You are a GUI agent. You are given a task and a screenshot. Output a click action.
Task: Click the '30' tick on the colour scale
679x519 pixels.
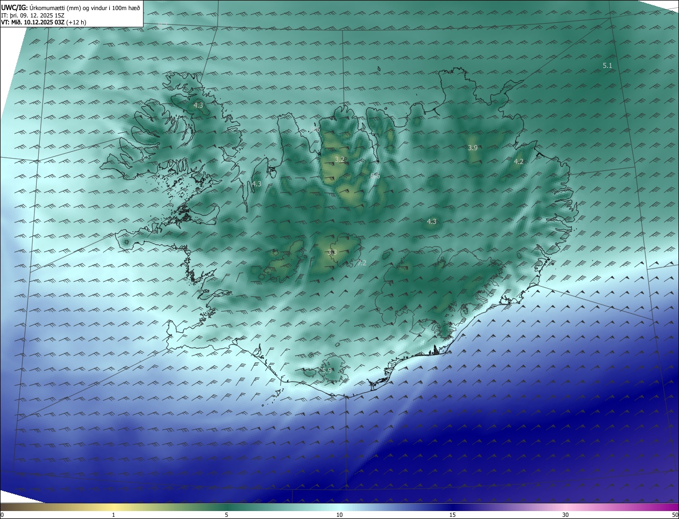pos(565,515)
